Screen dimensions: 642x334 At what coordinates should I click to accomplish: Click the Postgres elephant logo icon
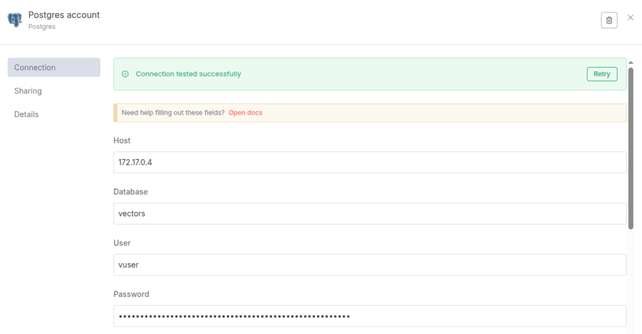(x=14, y=20)
